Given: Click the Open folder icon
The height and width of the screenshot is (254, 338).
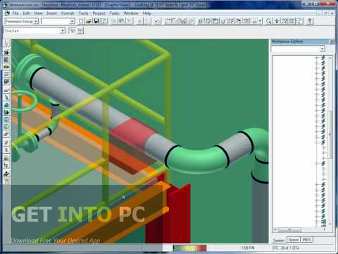Looking at the screenshot, I should [89, 21].
